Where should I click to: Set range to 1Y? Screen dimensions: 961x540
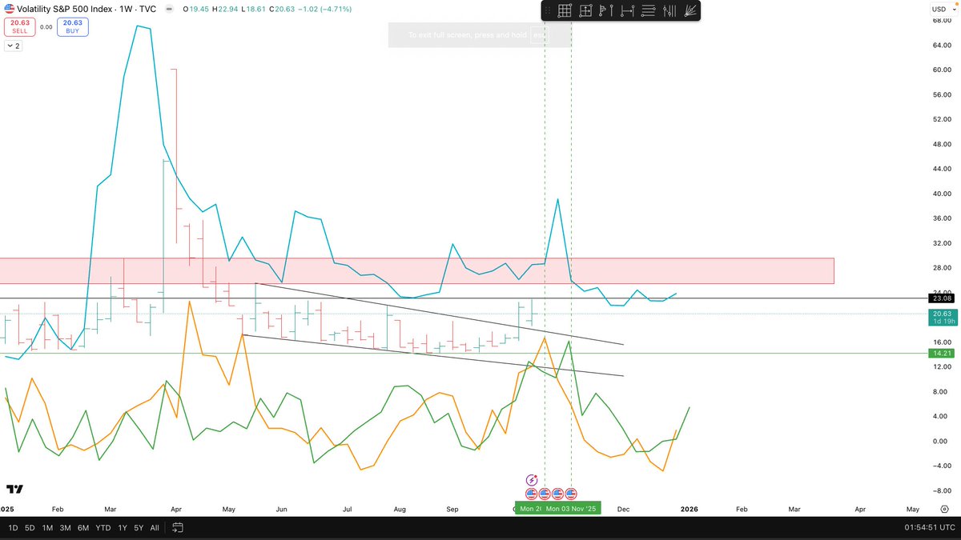(x=122, y=528)
